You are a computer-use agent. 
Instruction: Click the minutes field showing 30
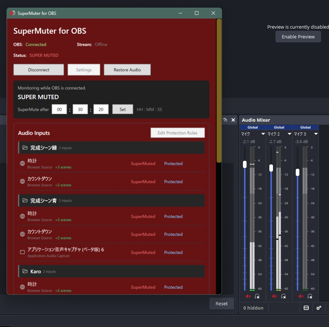pyautogui.click(x=80, y=109)
